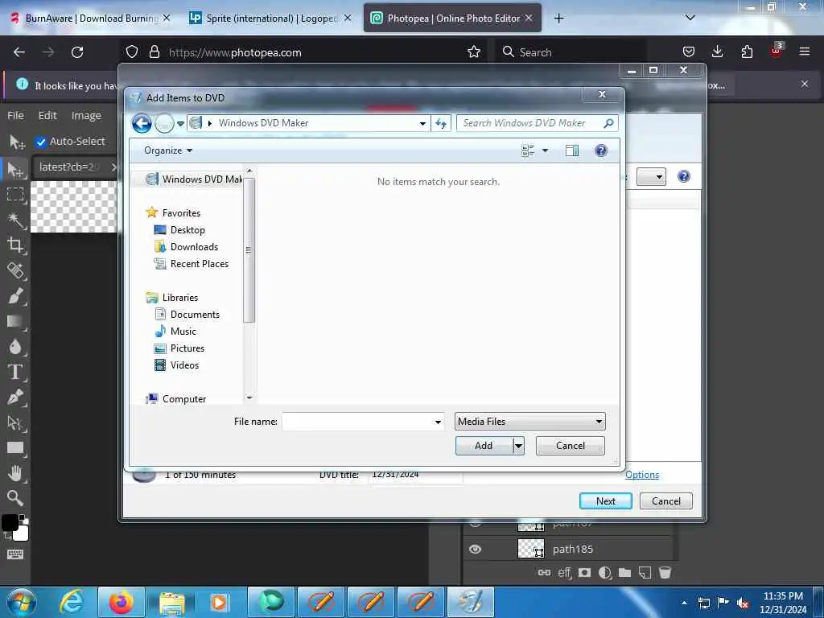824x618 pixels.
Task: Hide the path185 layer via eye icon
Action: (x=475, y=549)
